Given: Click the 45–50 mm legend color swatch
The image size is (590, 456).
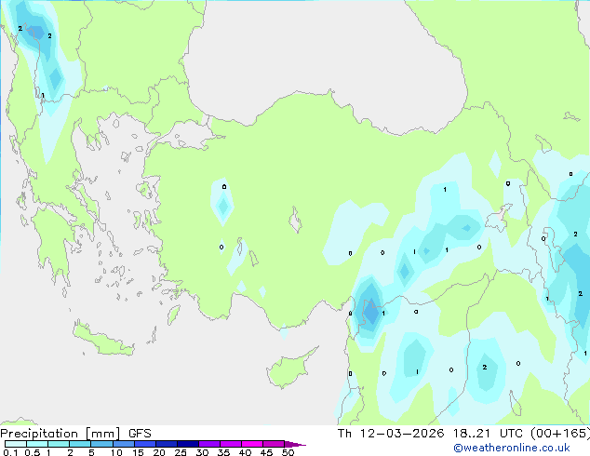Looking at the screenshot, I should click(274, 444).
